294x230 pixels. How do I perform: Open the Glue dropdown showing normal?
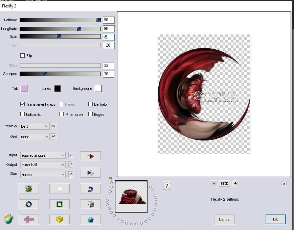point(43,174)
